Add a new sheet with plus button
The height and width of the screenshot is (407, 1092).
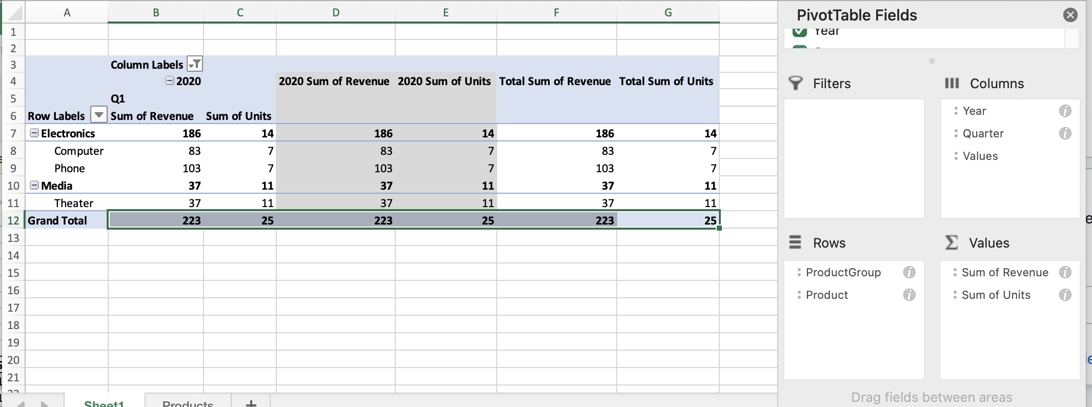[x=251, y=402]
